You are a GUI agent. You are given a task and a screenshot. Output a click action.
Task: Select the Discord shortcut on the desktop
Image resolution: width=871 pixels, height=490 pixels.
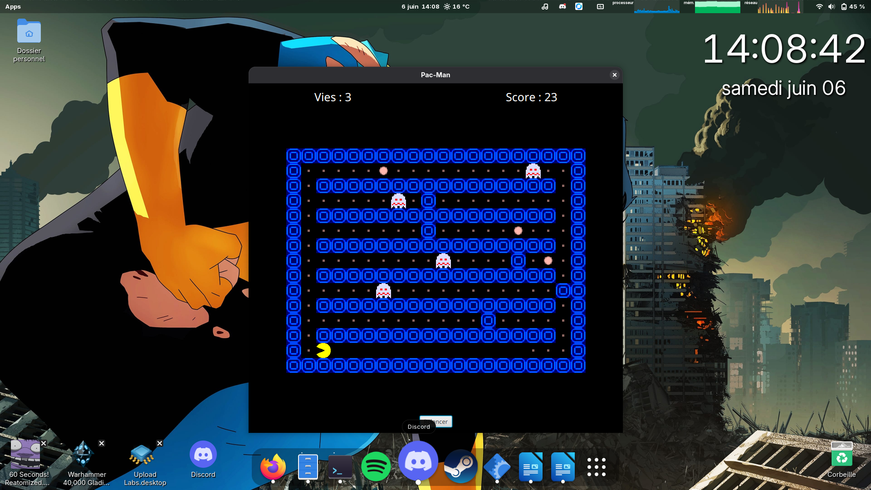pyautogui.click(x=203, y=460)
